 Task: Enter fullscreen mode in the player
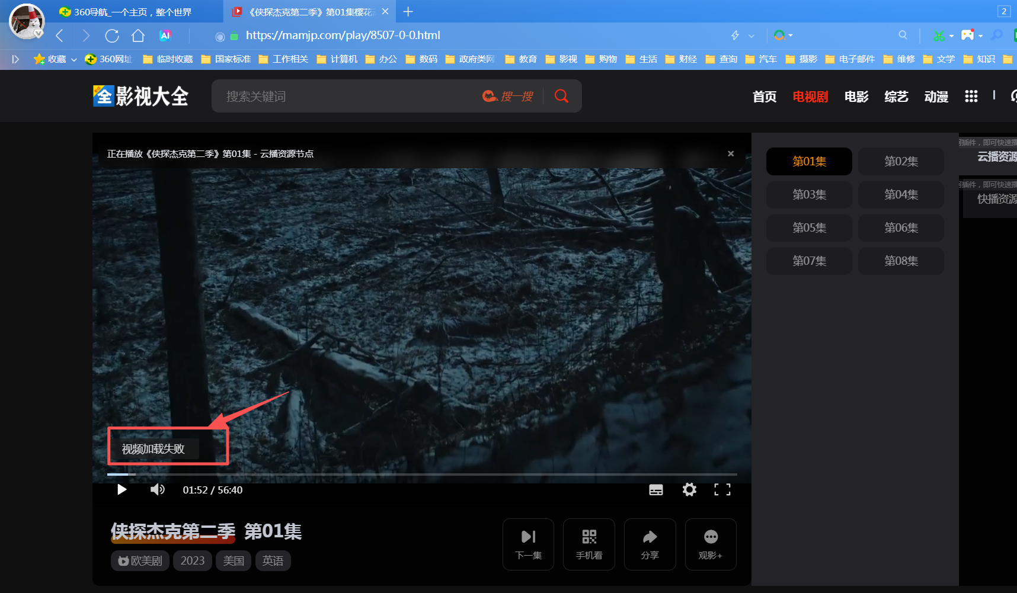click(722, 489)
